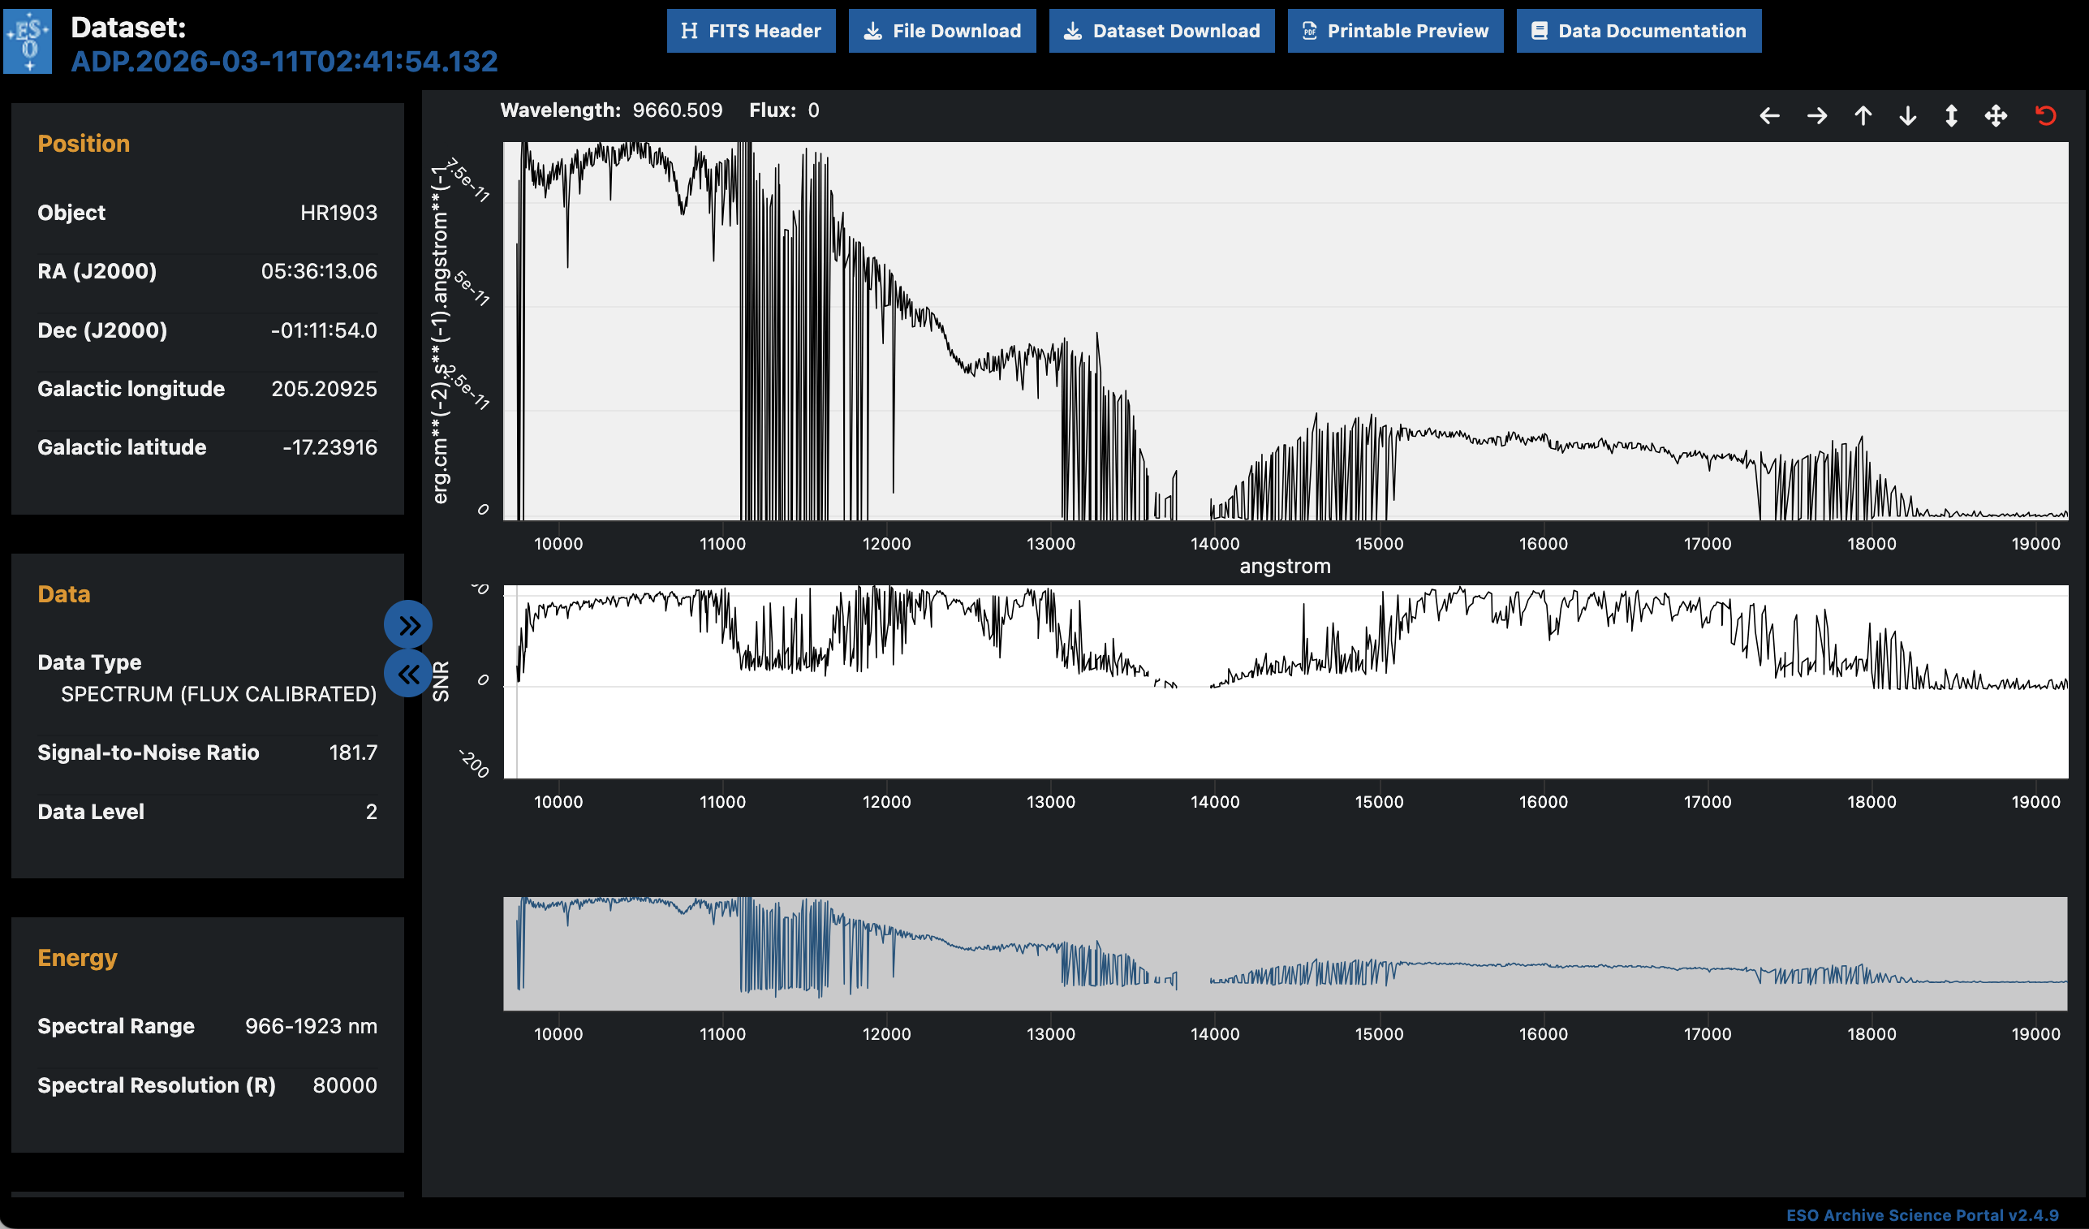The width and height of the screenshot is (2089, 1229).
Task: Open the Data Documentation
Action: [x=1638, y=32]
